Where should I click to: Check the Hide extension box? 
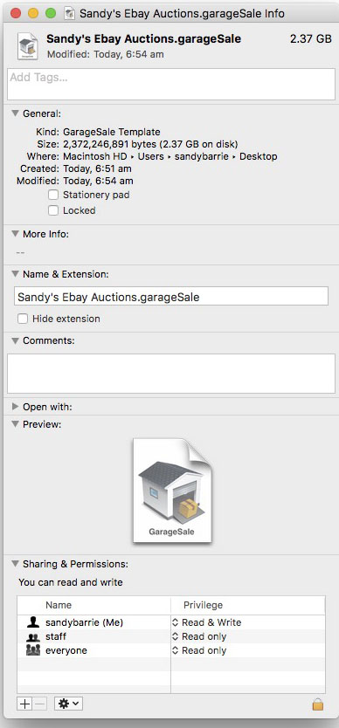23,319
